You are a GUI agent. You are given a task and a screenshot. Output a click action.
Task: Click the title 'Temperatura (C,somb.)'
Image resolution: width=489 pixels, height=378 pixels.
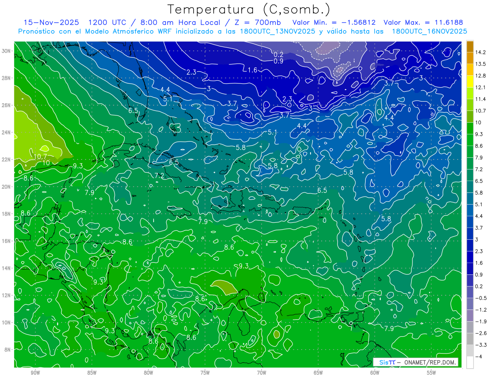(249, 9)
